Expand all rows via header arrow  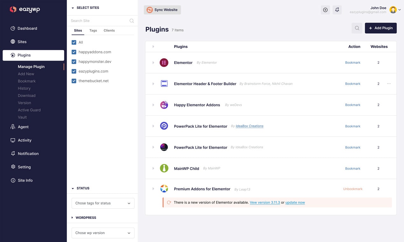(x=153, y=46)
